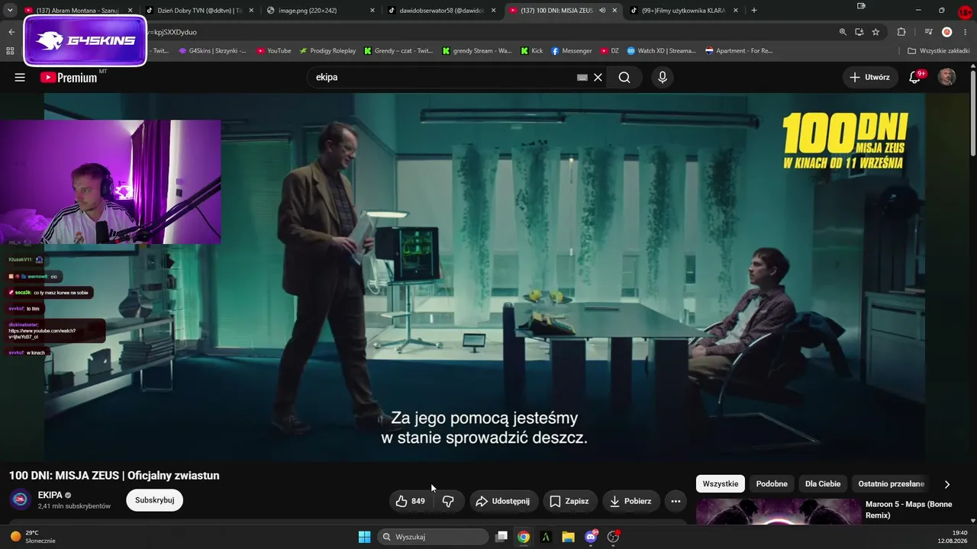Viewport: 977px width, 549px height.
Task: Open Discord from the taskbar
Action: [591, 537]
